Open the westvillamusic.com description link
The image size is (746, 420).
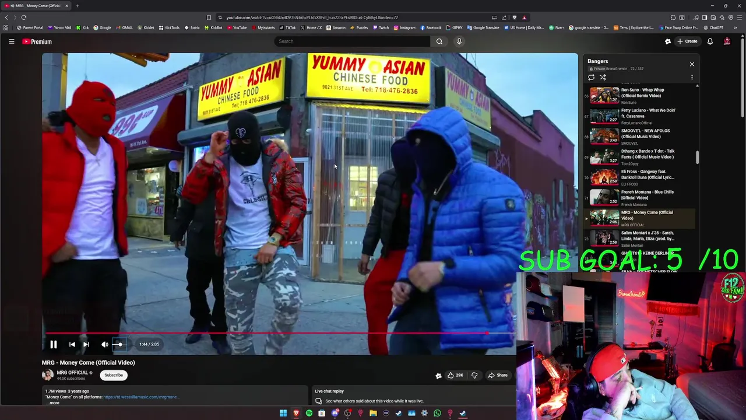coord(140,397)
